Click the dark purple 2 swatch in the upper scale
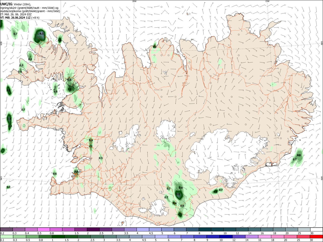 (x=93, y=229)
